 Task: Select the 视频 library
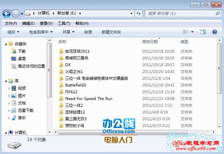[19, 88]
